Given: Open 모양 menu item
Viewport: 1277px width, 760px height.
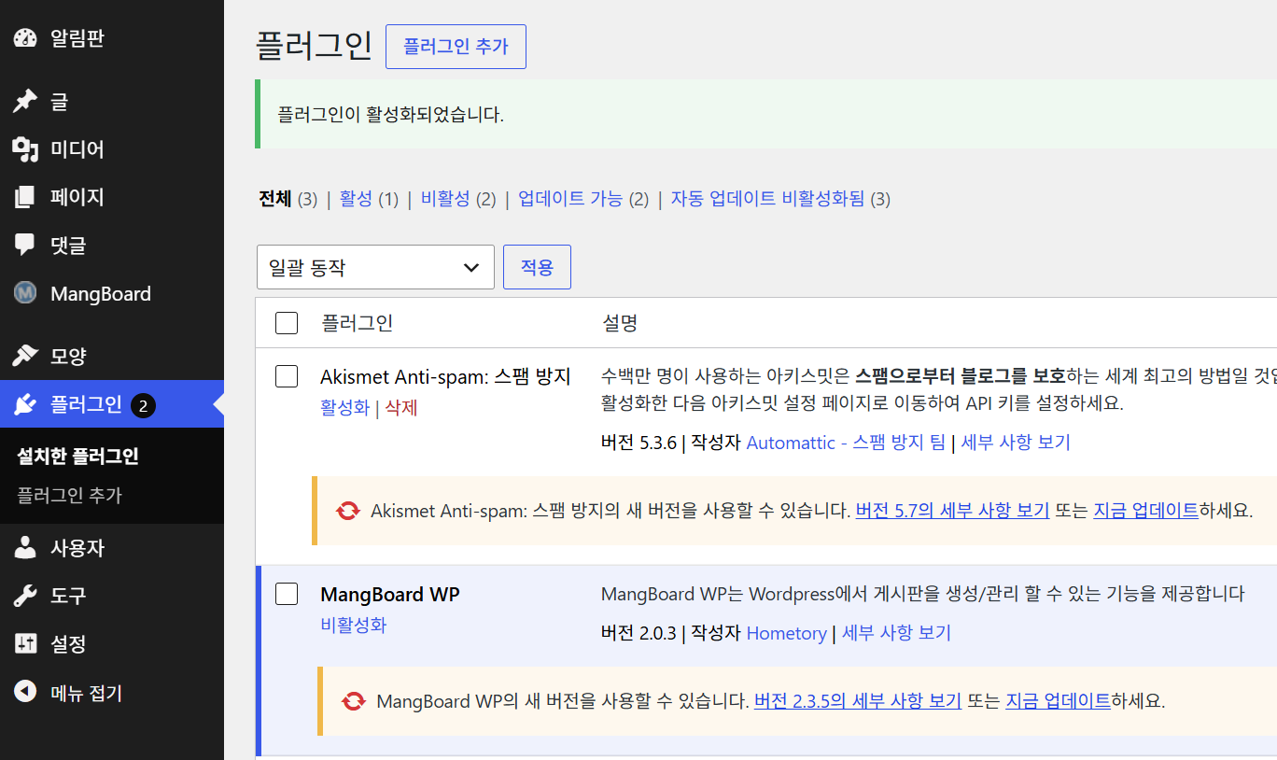Looking at the screenshot, I should click(112, 356).
